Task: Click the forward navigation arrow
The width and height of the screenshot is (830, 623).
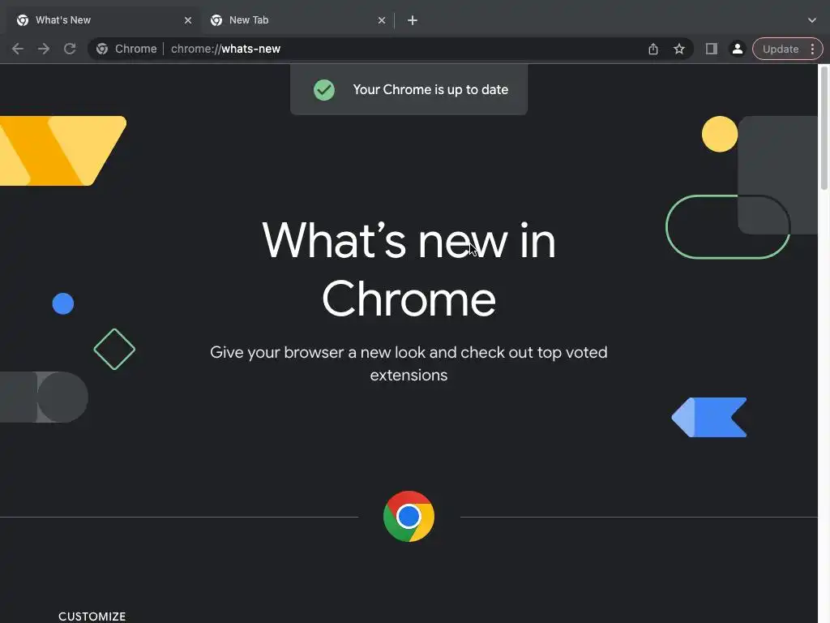Action: 44,49
